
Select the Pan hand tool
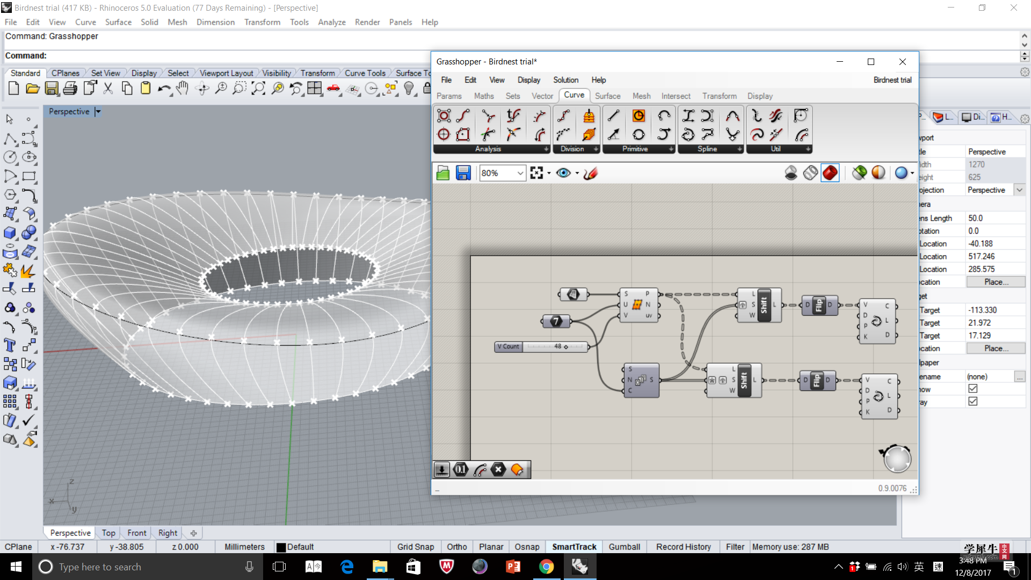(183, 89)
